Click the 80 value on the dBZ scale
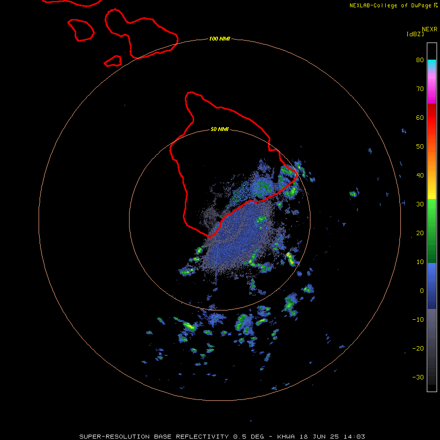Viewport: 440px width, 440px height. (x=420, y=60)
